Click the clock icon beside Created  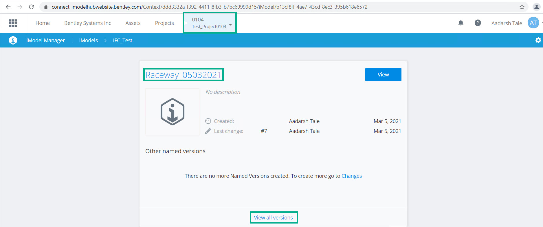(x=208, y=121)
